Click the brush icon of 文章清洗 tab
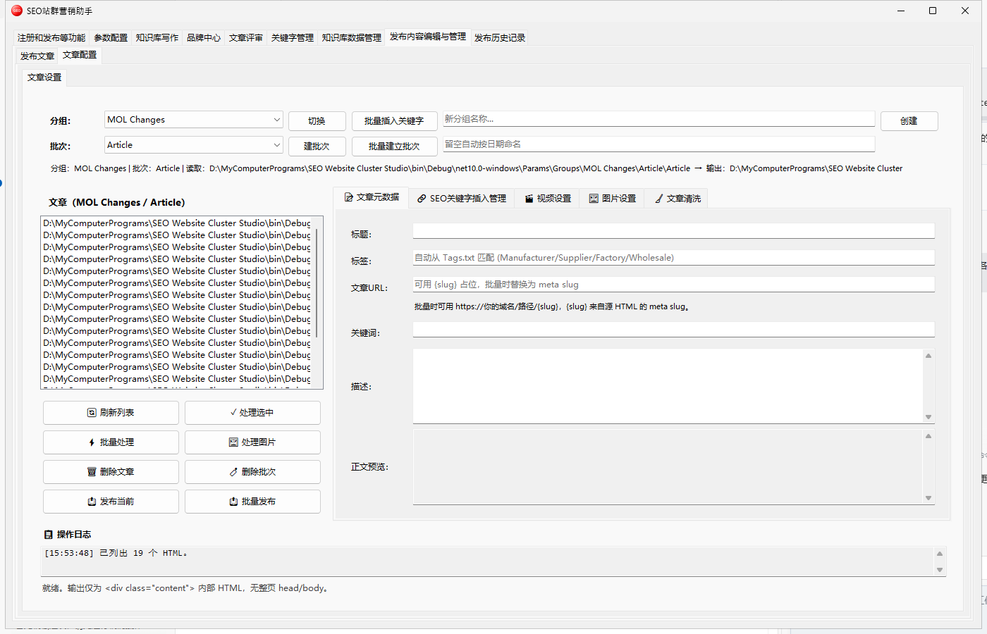 tap(658, 199)
